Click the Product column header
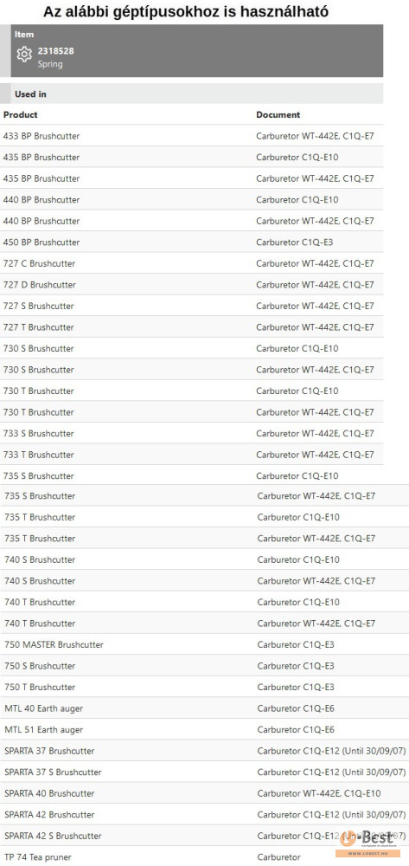This screenshot has width=409, height=866. 21,115
